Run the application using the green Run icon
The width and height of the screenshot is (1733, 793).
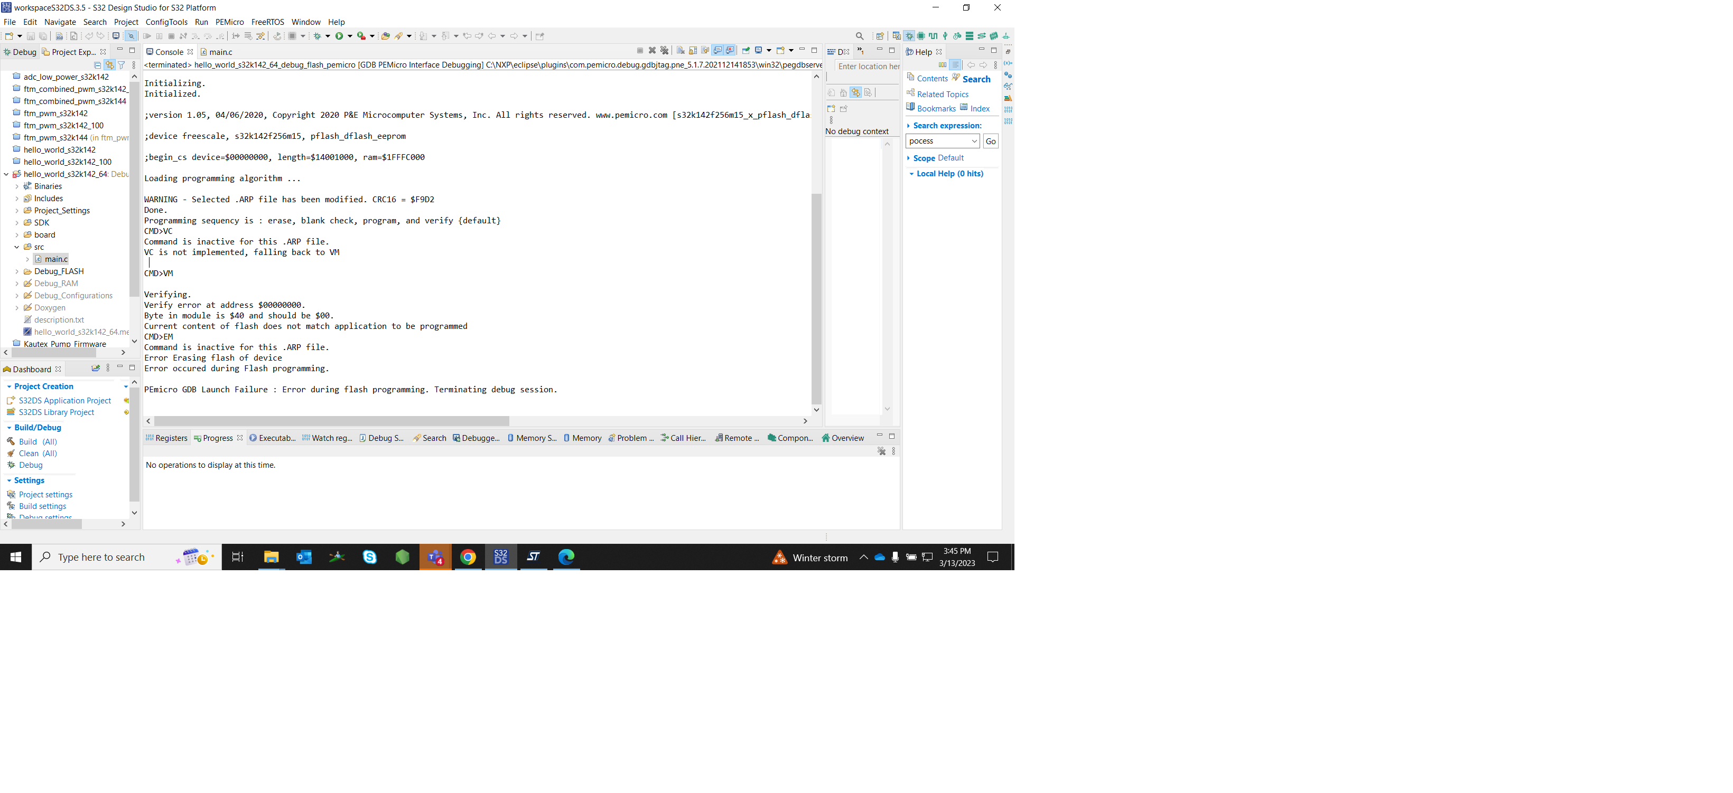pyautogui.click(x=340, y=35)
